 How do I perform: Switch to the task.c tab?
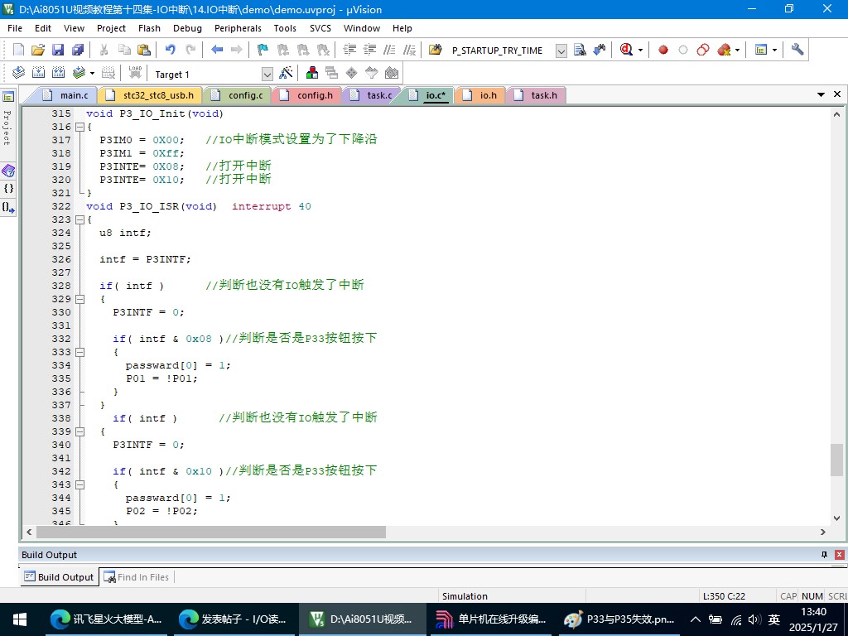372,95
